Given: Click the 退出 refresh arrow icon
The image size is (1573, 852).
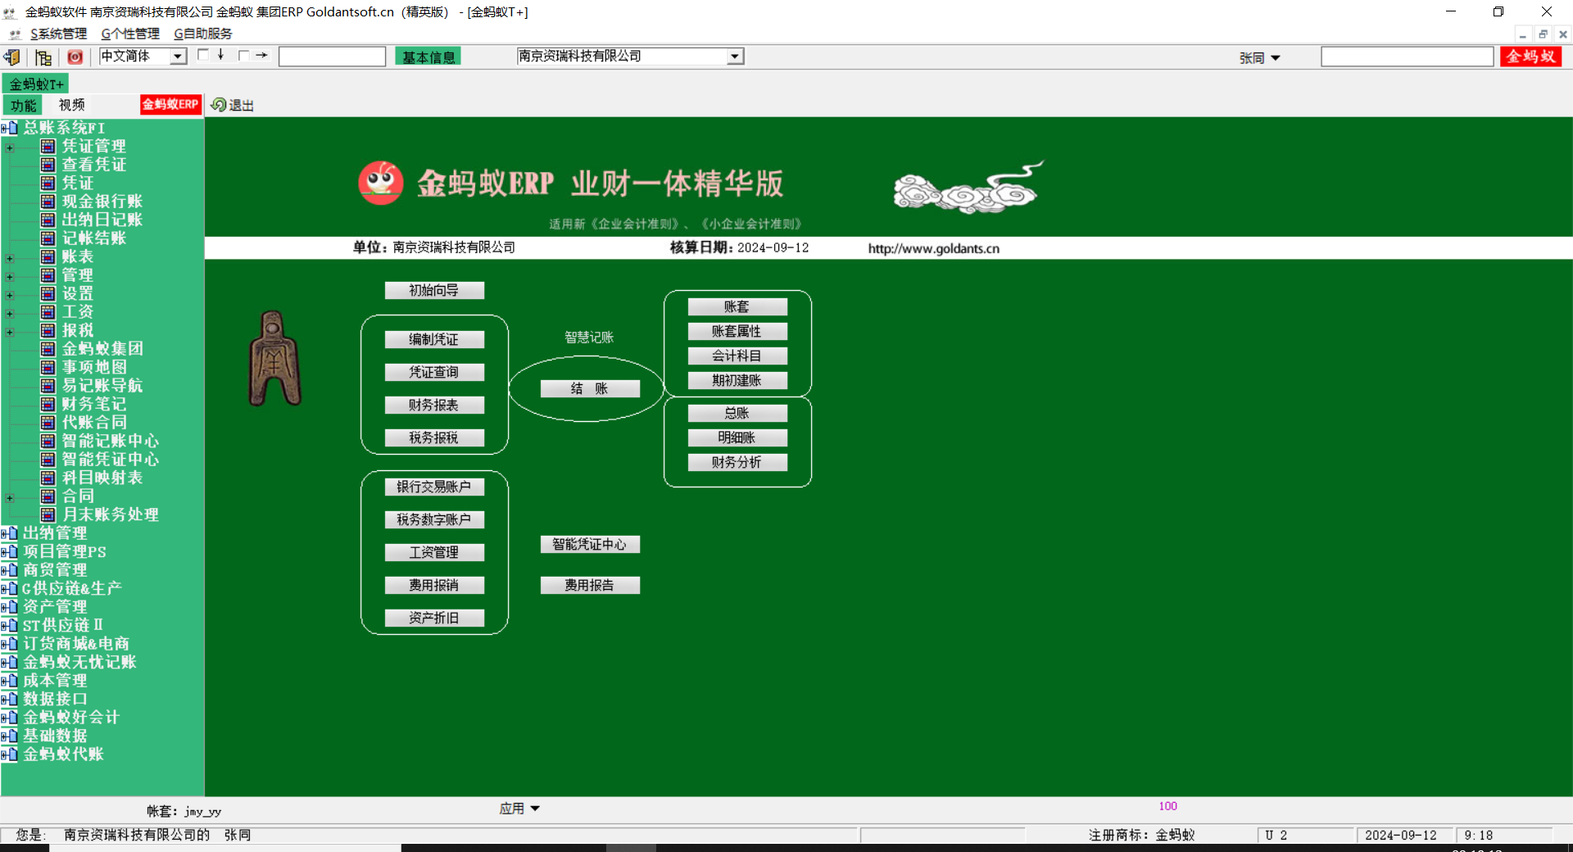Looking at the screenshot, I should pyautogui.click(x=219, y=105).
